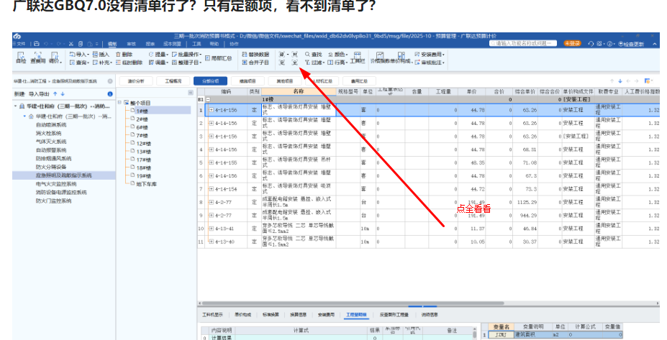
Task: Click the 插入 insert toolbar icon
Action: tap(101, 55)
